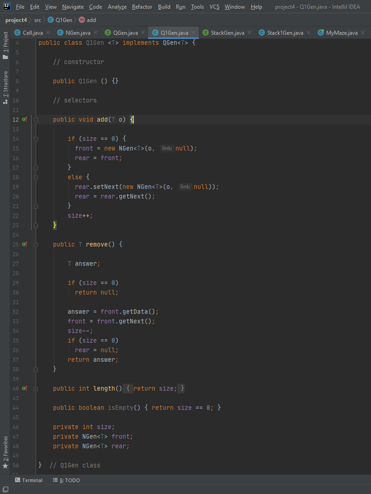
Task: Switch to the MyMaze.java tab
Action: [342, 32]
